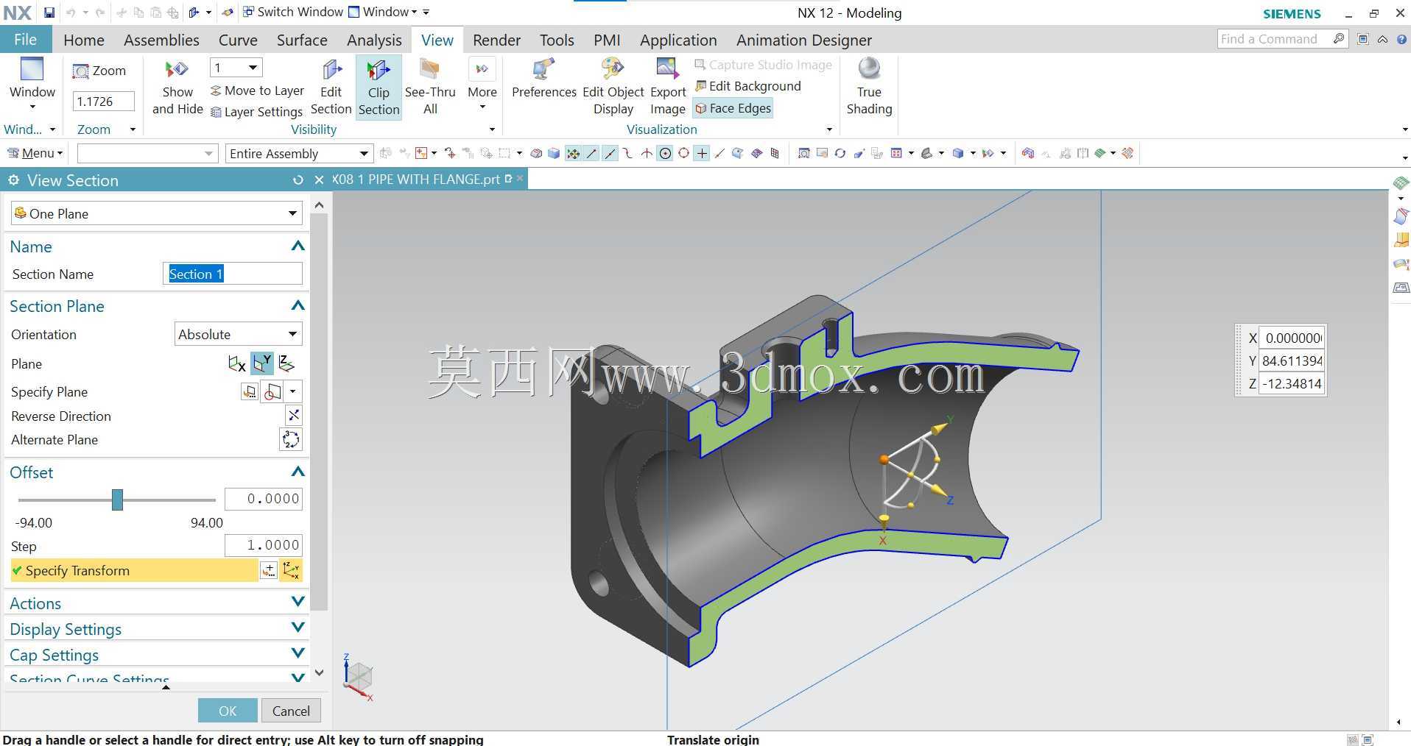Click the Offset value field
Image resolution: width=1411 pixels, height=746 pixels.
(263, 499)
